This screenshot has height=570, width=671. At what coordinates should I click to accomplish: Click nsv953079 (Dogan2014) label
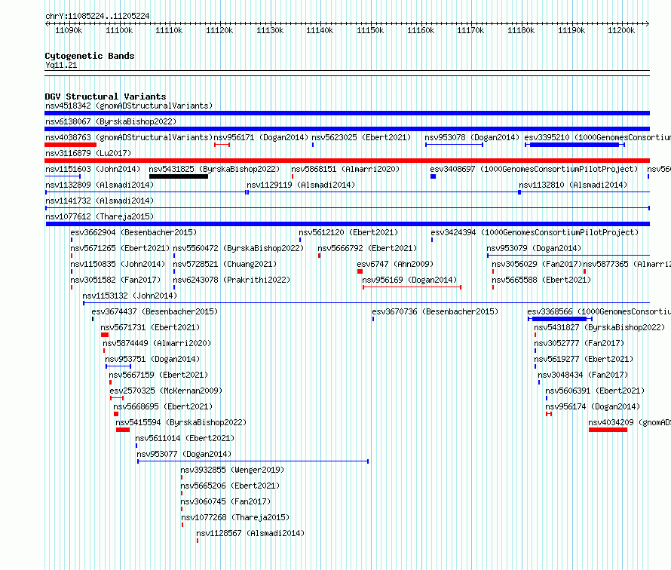point(534,248)
